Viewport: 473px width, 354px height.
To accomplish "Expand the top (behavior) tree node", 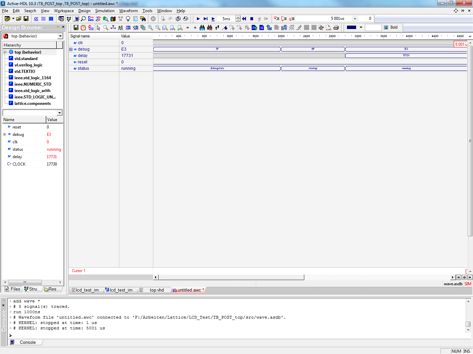I will 5,52.
